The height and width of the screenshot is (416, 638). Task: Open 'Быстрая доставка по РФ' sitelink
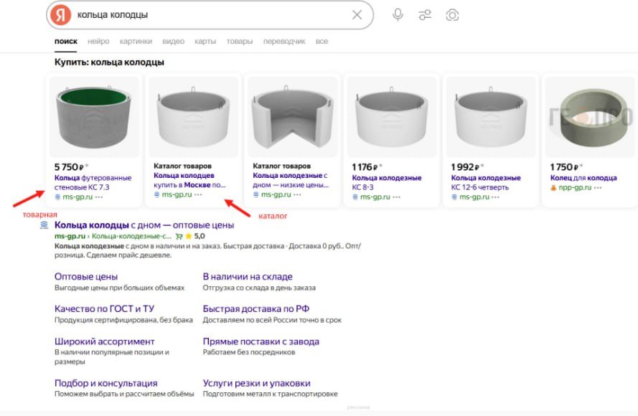tap(256, 309)
